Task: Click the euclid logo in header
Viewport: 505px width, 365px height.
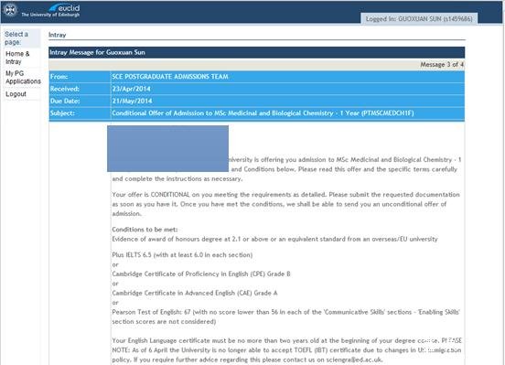Action: (64, 7)
